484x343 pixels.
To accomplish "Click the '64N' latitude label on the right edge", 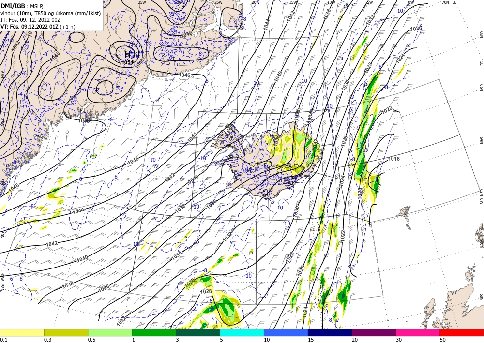I will pos(481,140).
